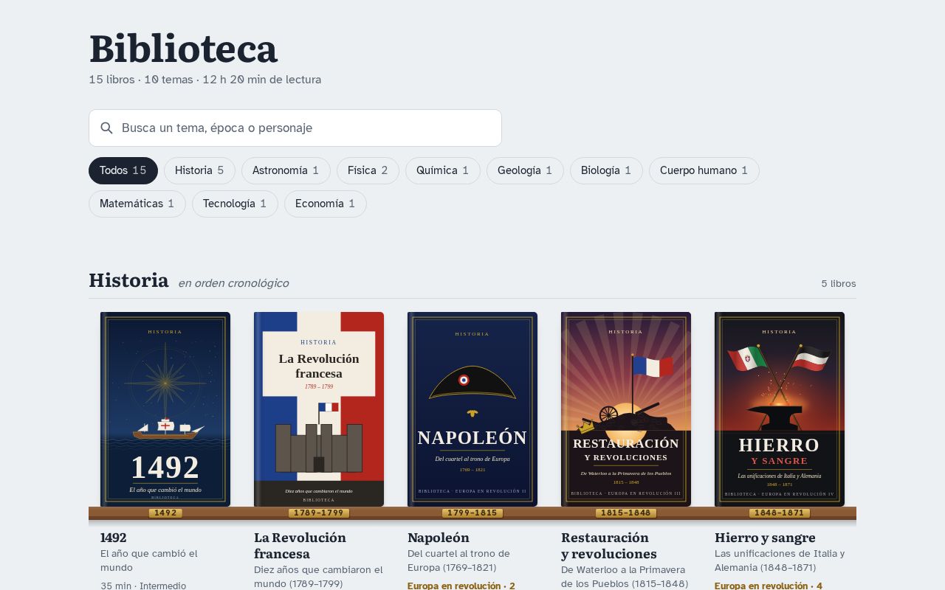
Task: Click 'Europa en revolución · 2' series label
Action: [x=461, y=586]
